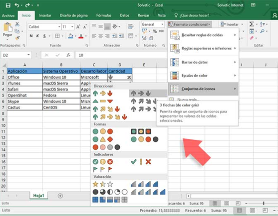Viewport: 278px width, 216px height.
Task: Open Resaltar reglas de celdas submenu
Action: [203, 35]
